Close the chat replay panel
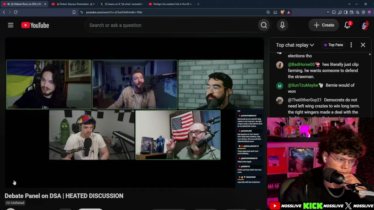Image resolution: width=374 pixels, height=210 pixels. point(363,45)
